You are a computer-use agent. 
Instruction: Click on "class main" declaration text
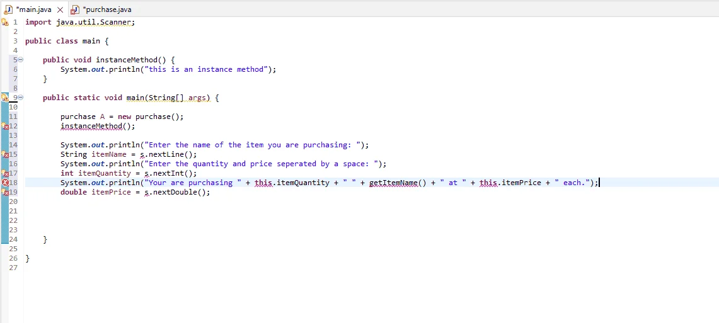78,41
